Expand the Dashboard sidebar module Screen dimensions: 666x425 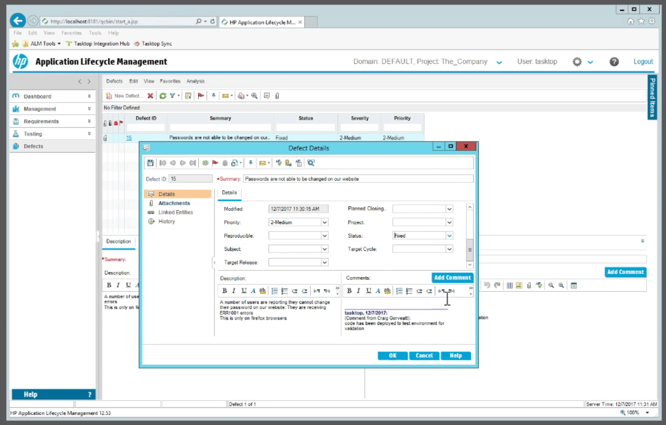[x=89, y=96]
